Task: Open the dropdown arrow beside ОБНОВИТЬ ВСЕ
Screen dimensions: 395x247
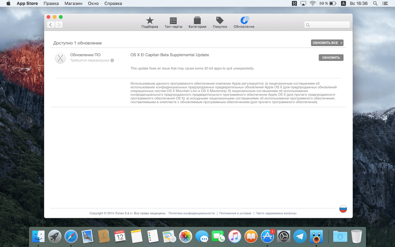Action: [x=341, y=43]
